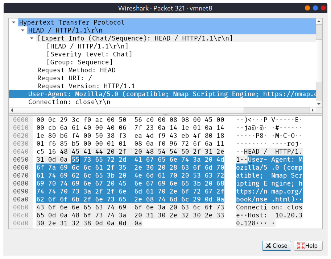The width and height of the screenshot is (331, 259).
Task: Click the tree pane scroll-down arrow
Action: click(x=319, y=104)
